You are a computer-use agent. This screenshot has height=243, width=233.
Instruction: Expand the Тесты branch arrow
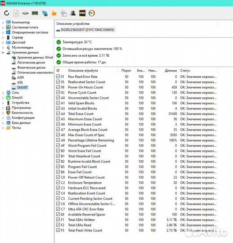3,128
